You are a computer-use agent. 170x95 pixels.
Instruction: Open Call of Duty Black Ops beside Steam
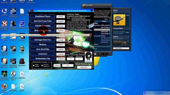4,50
